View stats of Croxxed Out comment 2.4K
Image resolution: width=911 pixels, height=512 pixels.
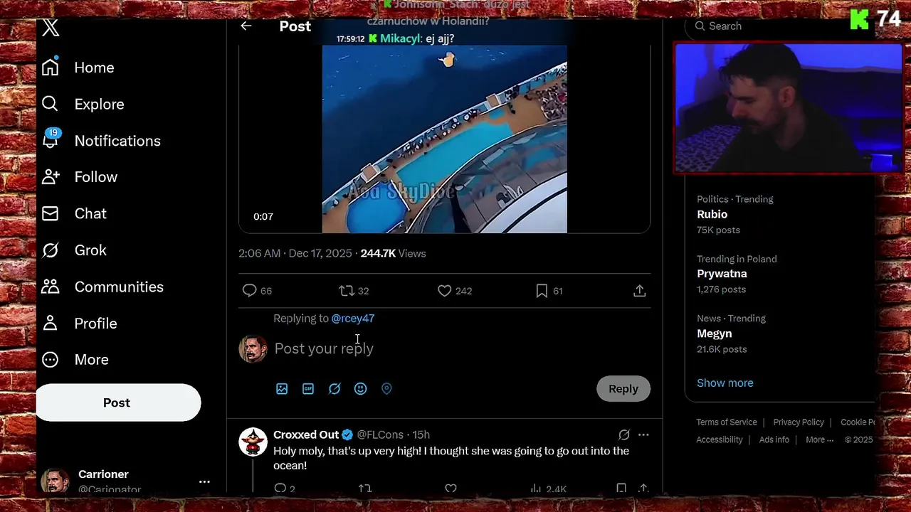(x=548, y=489)
